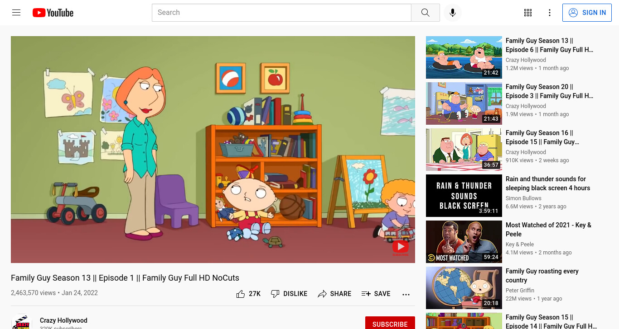Screen dimensions: 619x329
Task: Search with your voice microphone
Action: click(452, 13)
